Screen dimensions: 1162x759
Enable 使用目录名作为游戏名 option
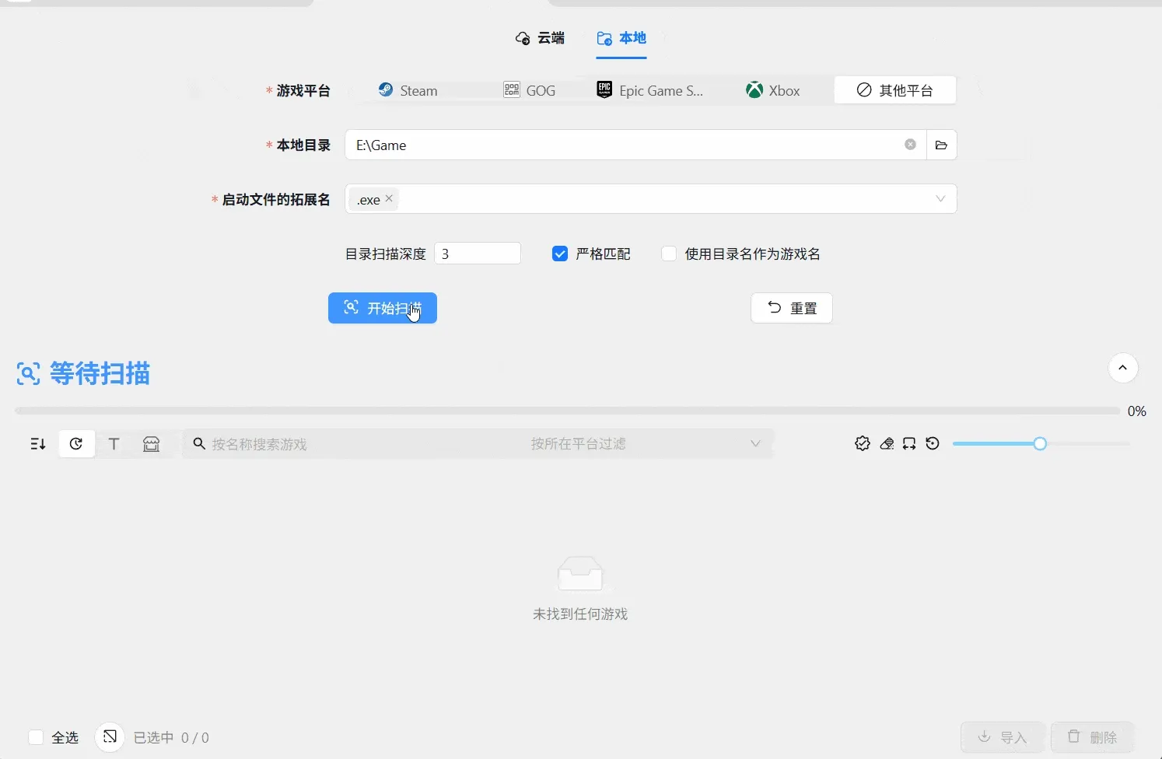point(669,254)
